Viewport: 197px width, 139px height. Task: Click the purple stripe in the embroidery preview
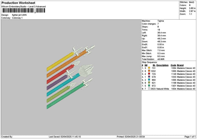[57, 82]
